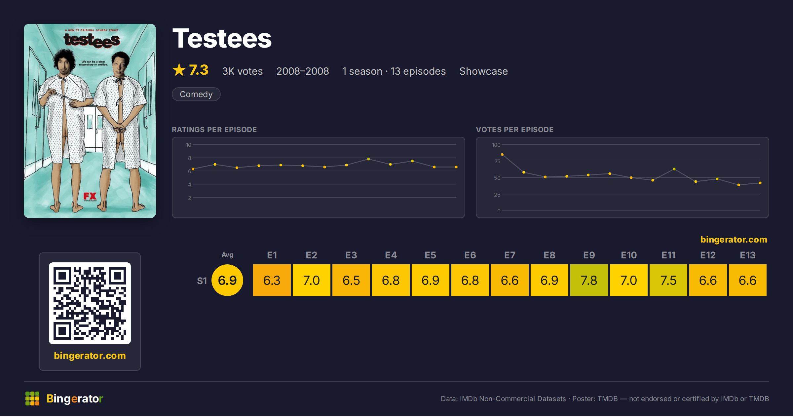Open the bingerator.com link above episode grid
The image size is (793, 417).
tap(734, 240)
